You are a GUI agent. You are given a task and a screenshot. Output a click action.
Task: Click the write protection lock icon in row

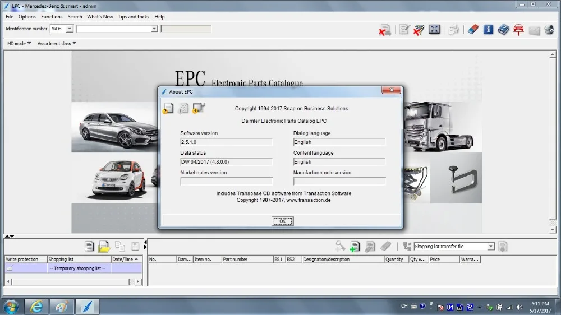pos(10,268)
